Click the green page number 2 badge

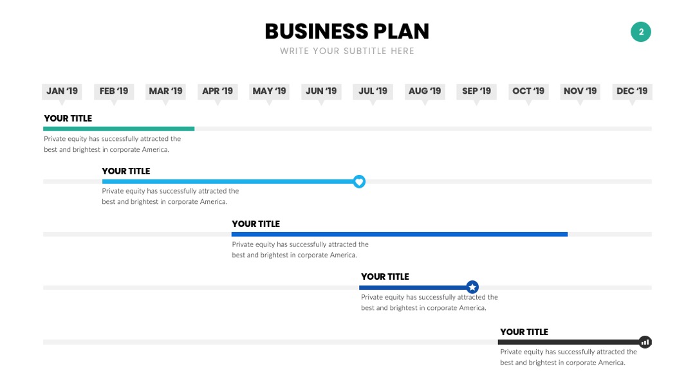[641, 32]
